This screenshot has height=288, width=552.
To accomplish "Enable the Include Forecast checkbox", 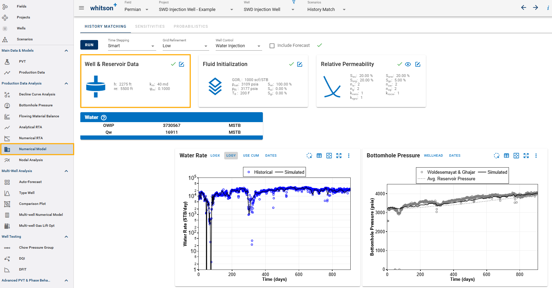I will [x=272, y=45].
